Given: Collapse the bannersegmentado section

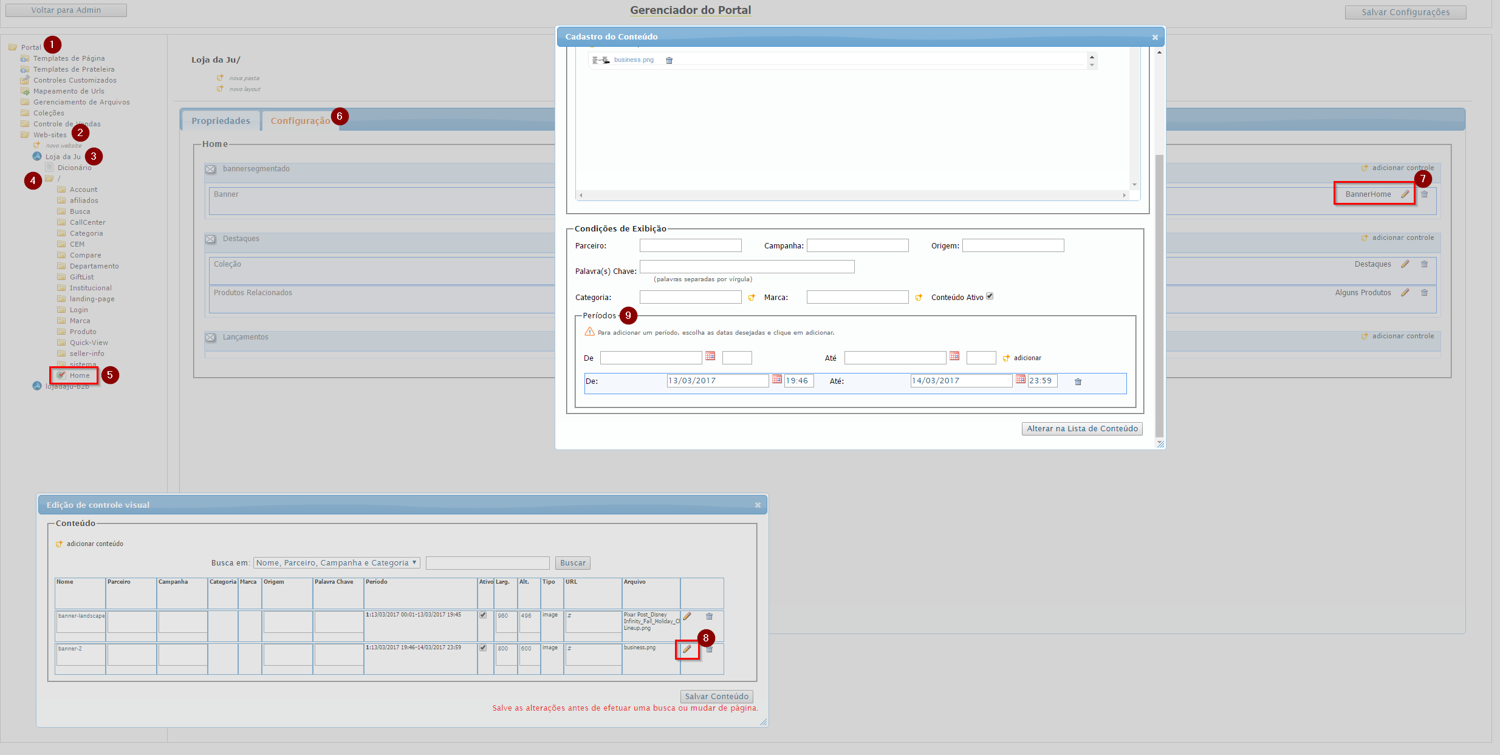Looking at the screenshot, I should coord(210,169).
